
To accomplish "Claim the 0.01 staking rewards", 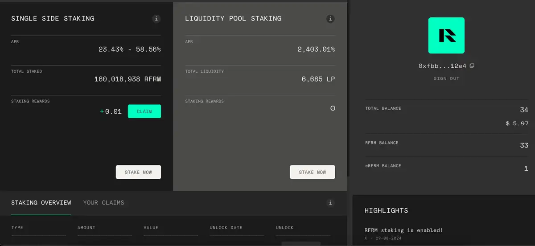I will pyautogui.click(x=144, y=111).
